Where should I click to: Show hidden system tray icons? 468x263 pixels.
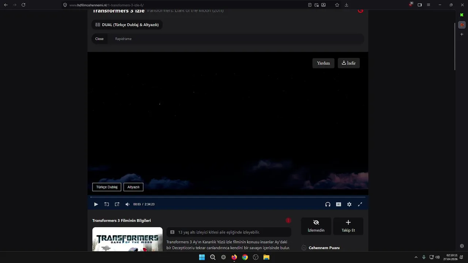416,257
